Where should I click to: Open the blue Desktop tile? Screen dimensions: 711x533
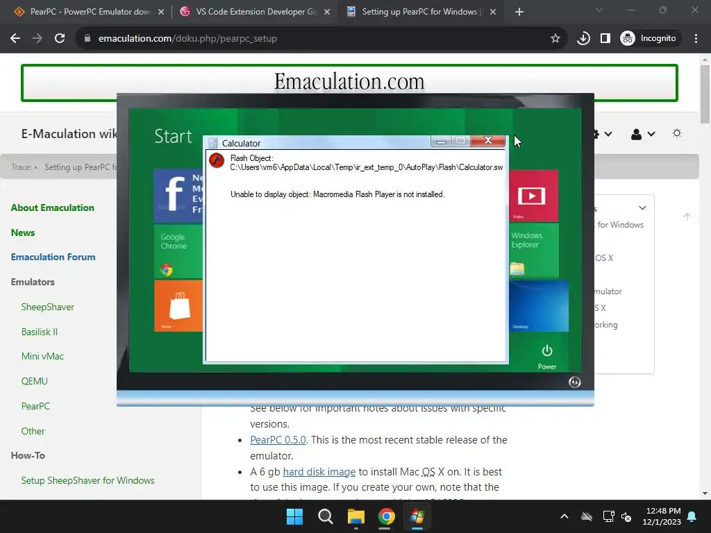coord(539,306)
